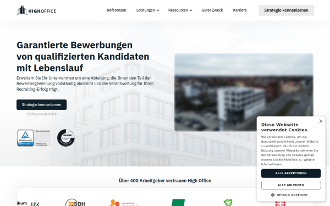Expand the Ressourcen dropdown chevron
Viewport: 330px width, 206px height.
(191, 10)
